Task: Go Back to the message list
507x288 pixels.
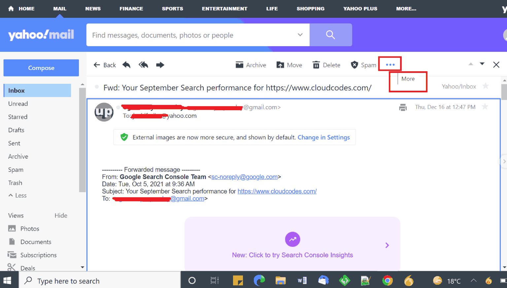Action: 105,65
